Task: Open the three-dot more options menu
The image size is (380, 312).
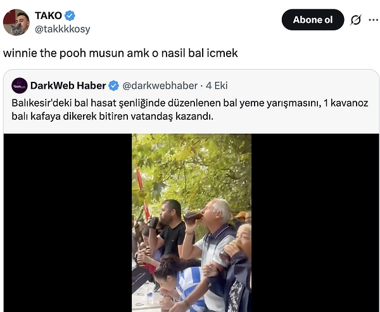Action: 374,20
